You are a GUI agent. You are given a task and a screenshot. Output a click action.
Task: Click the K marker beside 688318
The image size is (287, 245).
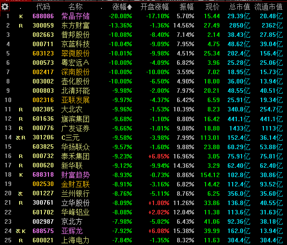21,175
